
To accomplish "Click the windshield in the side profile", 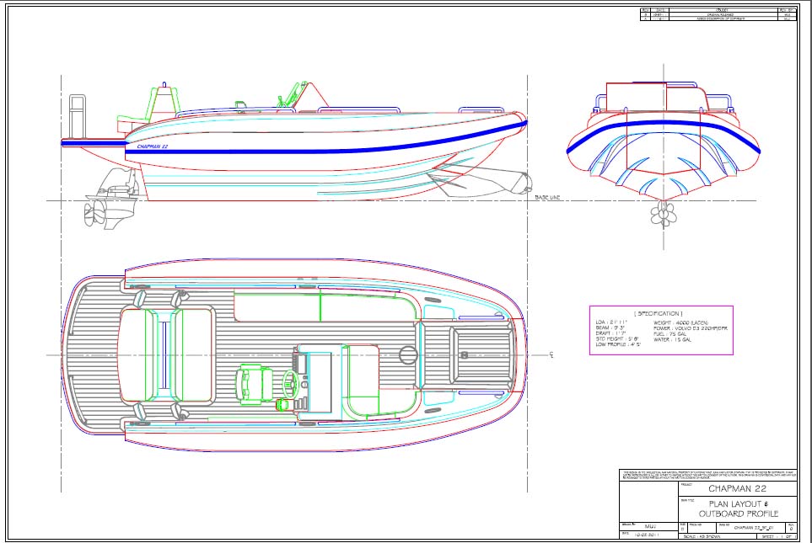I will (294, 93).
